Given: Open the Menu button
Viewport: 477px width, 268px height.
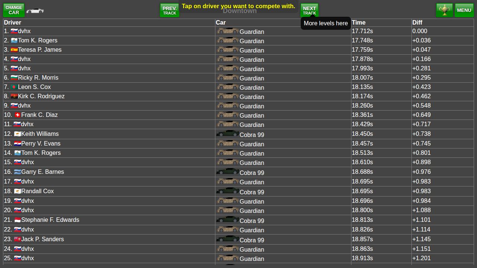Looking at the screenshot, I should coord(464,10).
